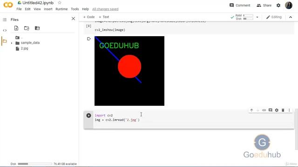298x167 pixels.
Task: Open the Colab logo home link
Action: coord(8,5)
